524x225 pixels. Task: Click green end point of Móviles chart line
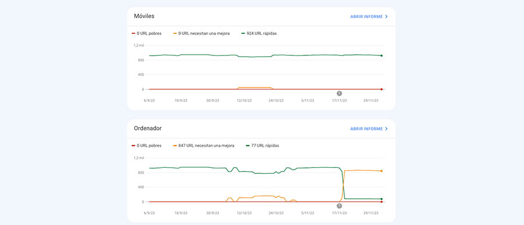381,55
